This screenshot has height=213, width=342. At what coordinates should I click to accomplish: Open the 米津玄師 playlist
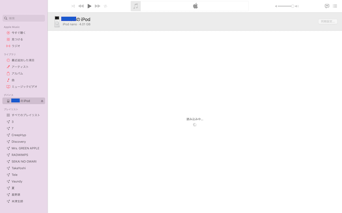24,201
